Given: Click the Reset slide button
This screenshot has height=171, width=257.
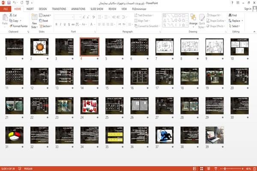Looking at the screenshot, I should (x=44, y=21).
